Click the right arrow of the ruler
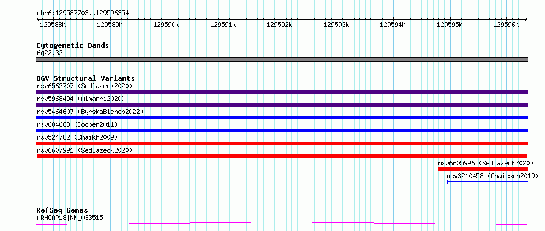The width and height of the screenshot is (545, 231). [525, 20]
